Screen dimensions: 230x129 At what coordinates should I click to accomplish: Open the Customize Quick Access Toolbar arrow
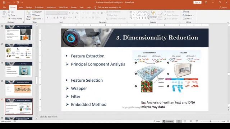[x=22, y=3]
